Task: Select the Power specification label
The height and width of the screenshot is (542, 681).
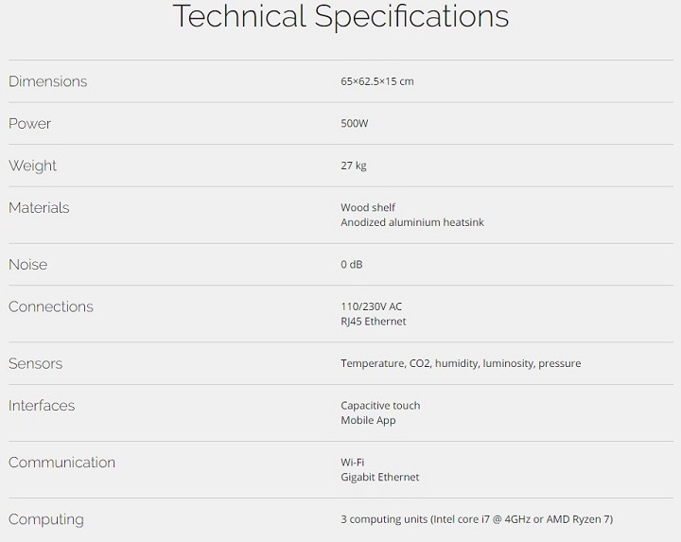Action: (30, 124)
